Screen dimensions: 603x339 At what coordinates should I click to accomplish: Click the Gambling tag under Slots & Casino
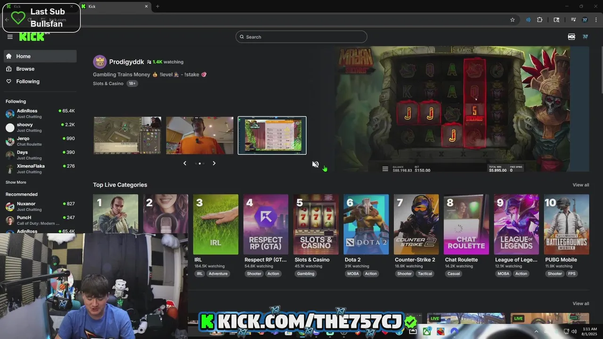(x=306, y=274)
